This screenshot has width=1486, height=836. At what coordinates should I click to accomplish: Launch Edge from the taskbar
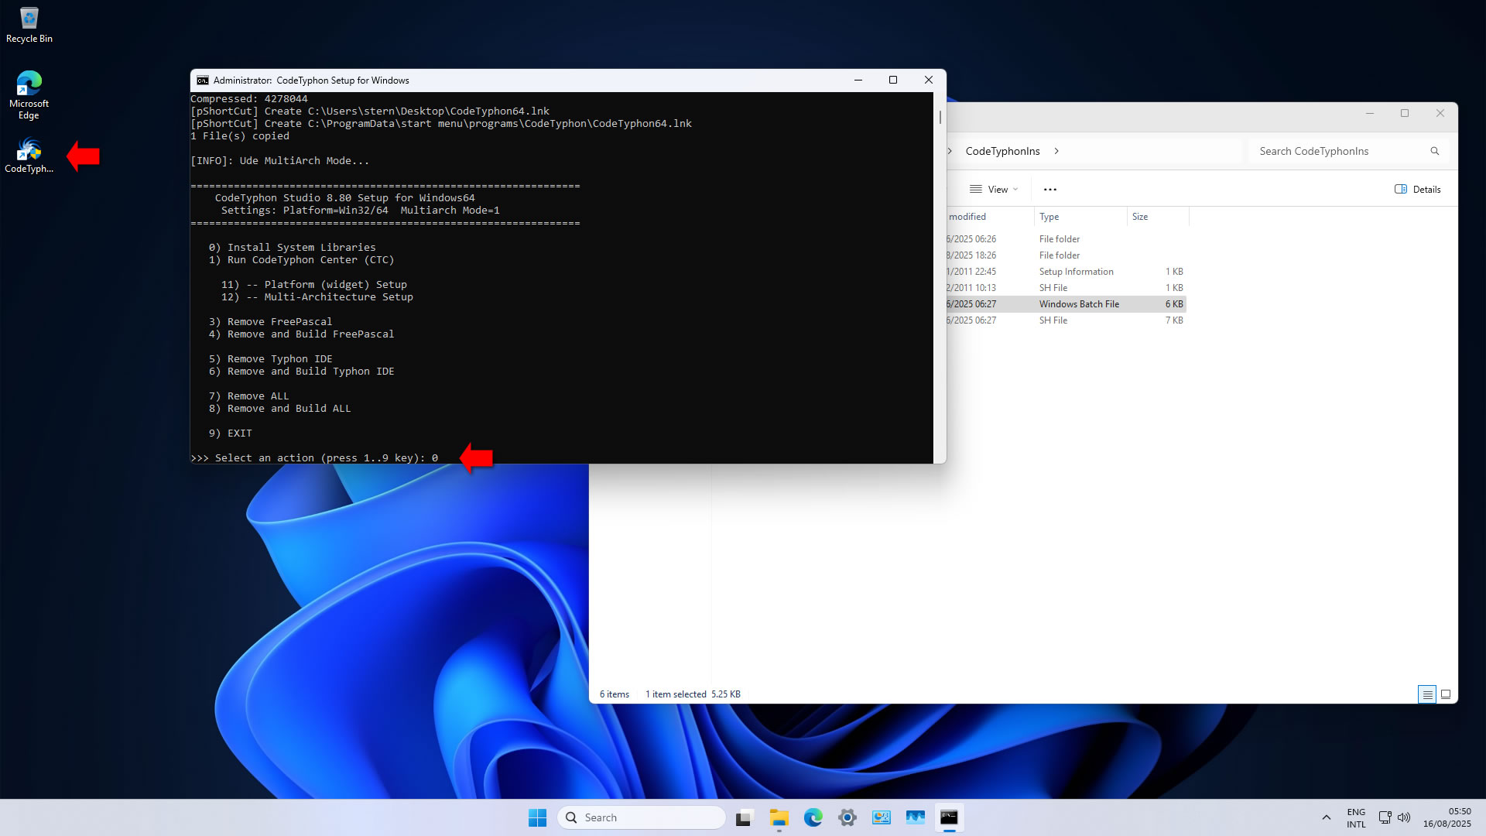[x=813, y=817]
